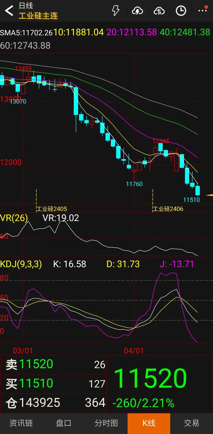213x434 pixels.
Task: Open the clock icon in the header
Action: click(181, 11)
